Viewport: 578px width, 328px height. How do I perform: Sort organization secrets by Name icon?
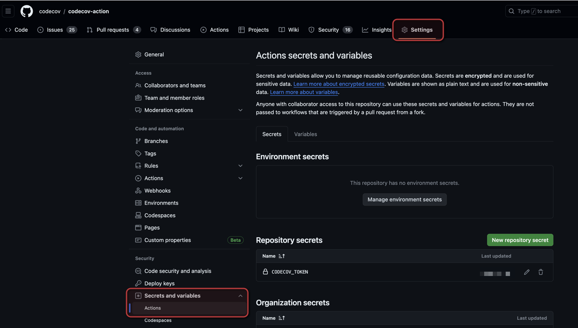(282, 318)
